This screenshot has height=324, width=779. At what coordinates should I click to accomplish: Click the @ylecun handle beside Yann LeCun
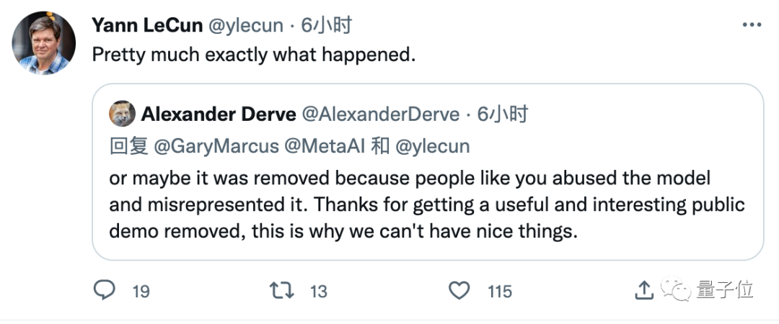coord(245,25)
